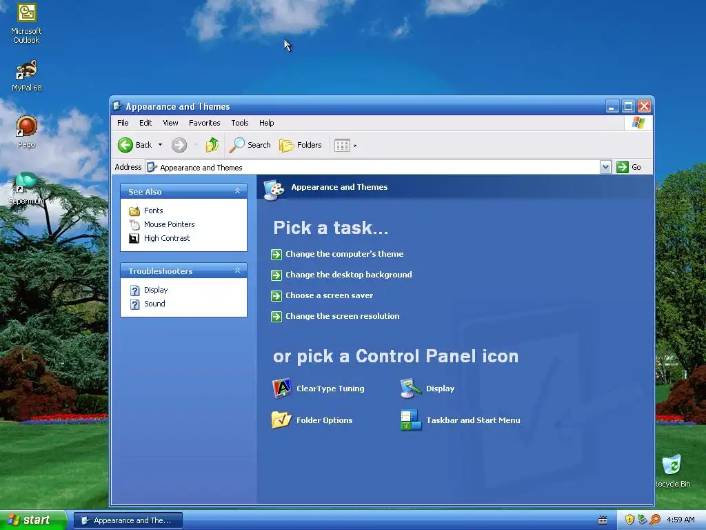Click the Address field text

click(201, 168)
